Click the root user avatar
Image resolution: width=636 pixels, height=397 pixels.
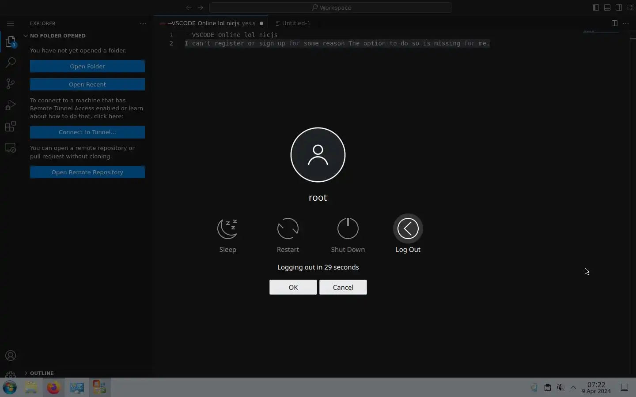(x=318, y=155)
